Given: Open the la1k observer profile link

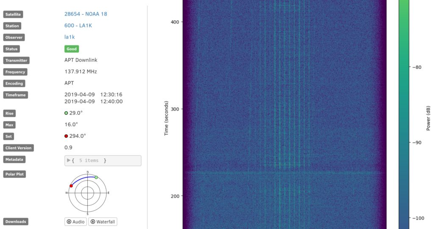Looking at the screenshot, I should (70, 37).
